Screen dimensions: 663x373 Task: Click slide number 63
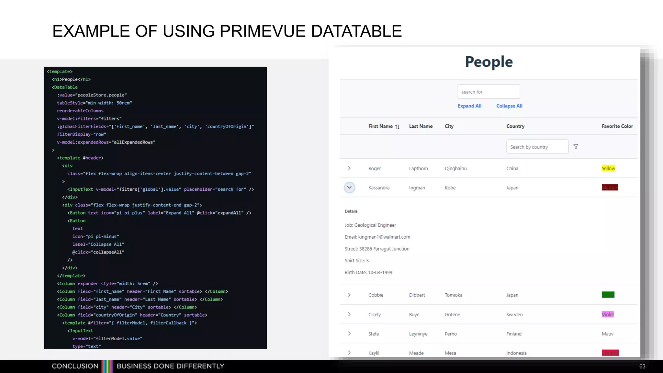tap(642, 367)
